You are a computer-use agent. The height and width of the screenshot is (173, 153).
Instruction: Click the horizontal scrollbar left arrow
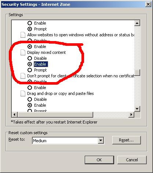pos(15,115)
